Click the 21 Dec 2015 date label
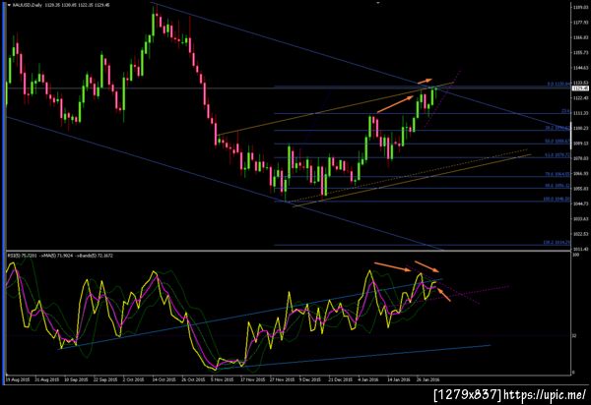Viewport: 591px width, 405px height. 341,379
